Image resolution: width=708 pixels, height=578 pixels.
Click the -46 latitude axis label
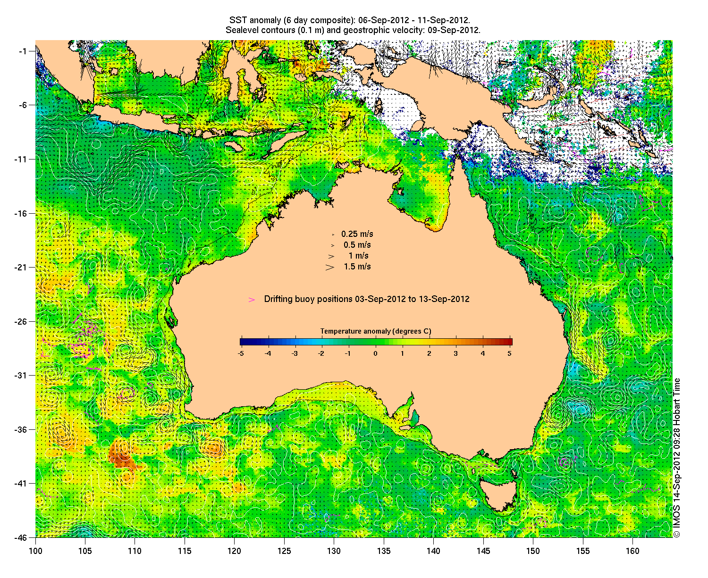click(21, 537)
